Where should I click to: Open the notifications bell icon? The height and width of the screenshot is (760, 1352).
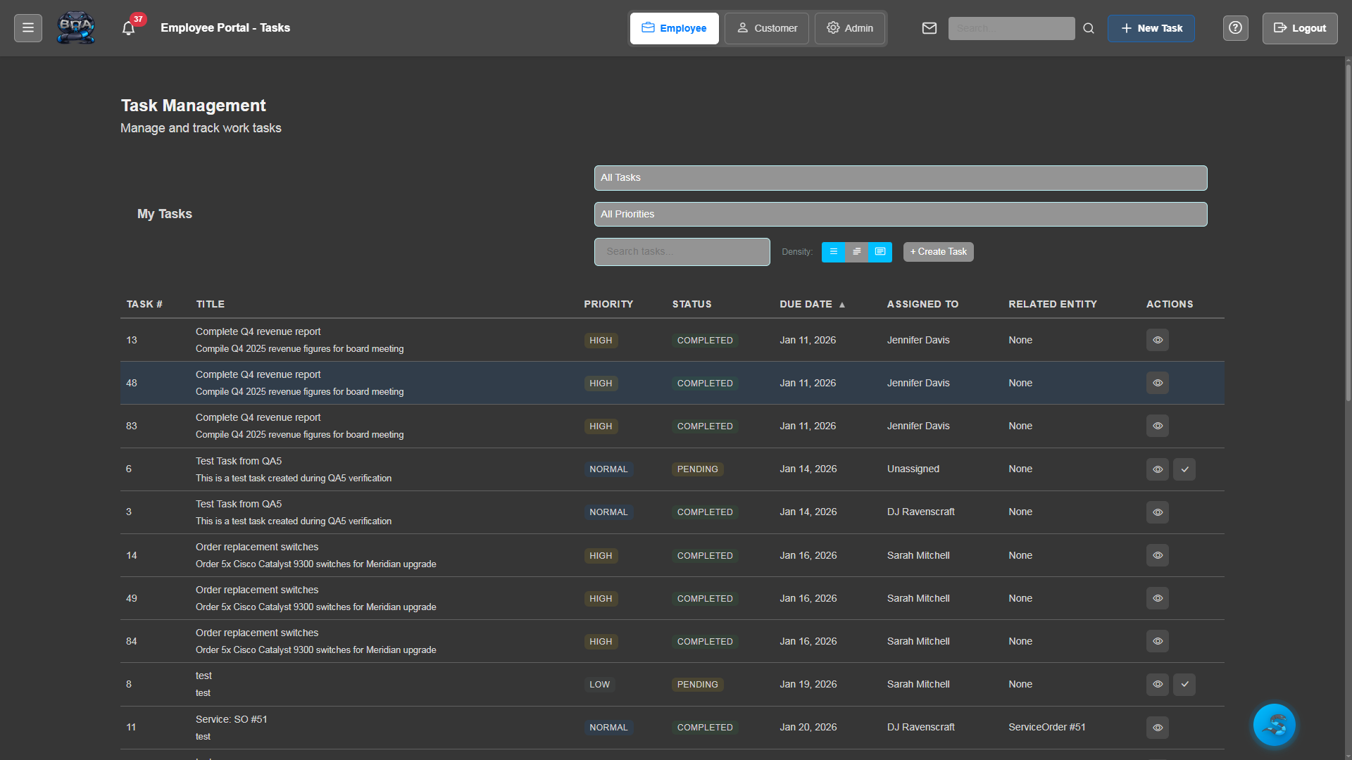[128, 27]
